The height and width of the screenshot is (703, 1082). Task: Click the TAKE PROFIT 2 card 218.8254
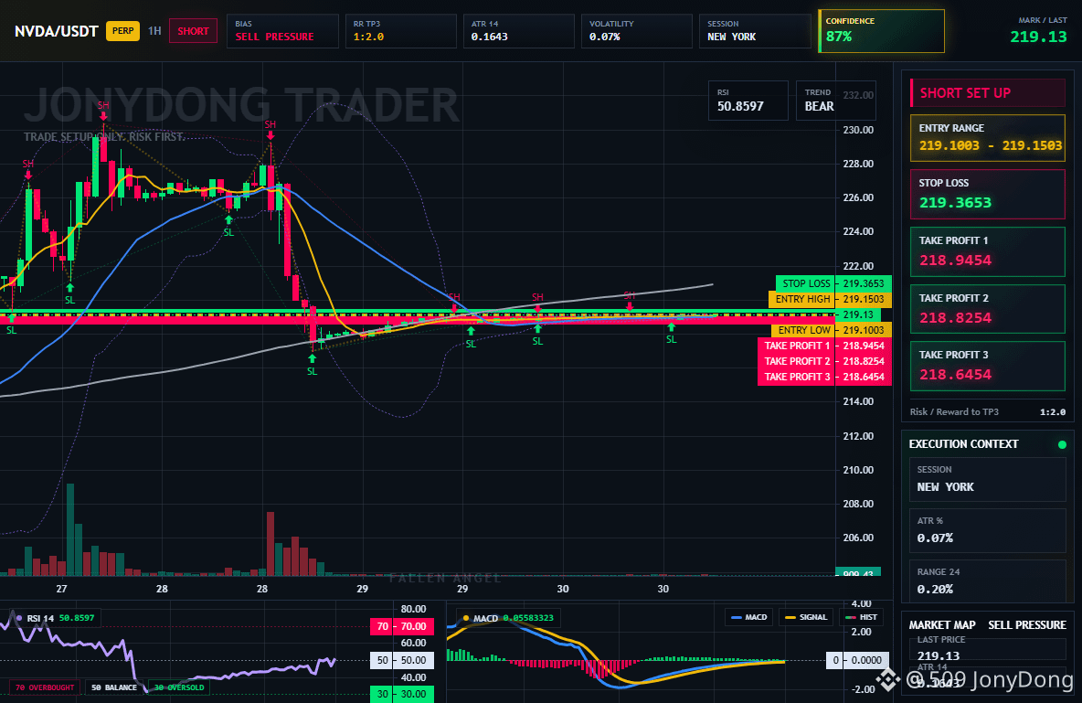988,309
